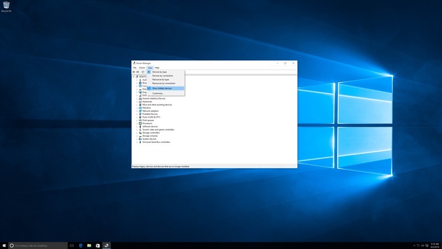
Task: Select the Devices by type view option
Action: point(160,72)
